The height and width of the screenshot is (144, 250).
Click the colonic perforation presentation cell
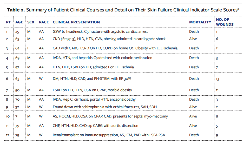click(102, 58)
